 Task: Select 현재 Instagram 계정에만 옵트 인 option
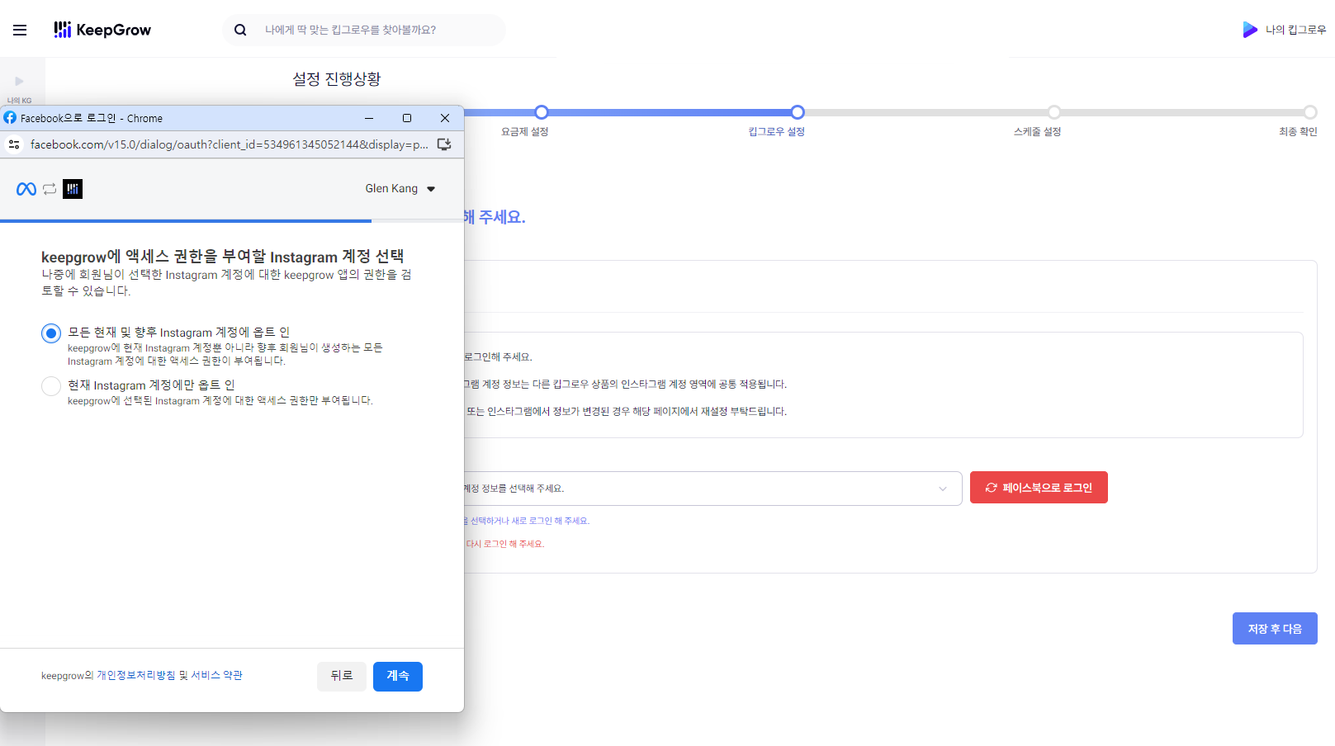click(51, 386)
